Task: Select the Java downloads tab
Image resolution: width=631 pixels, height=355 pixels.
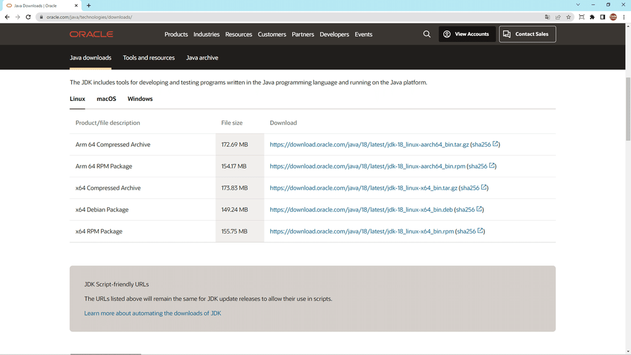Action: pos(90,58)
